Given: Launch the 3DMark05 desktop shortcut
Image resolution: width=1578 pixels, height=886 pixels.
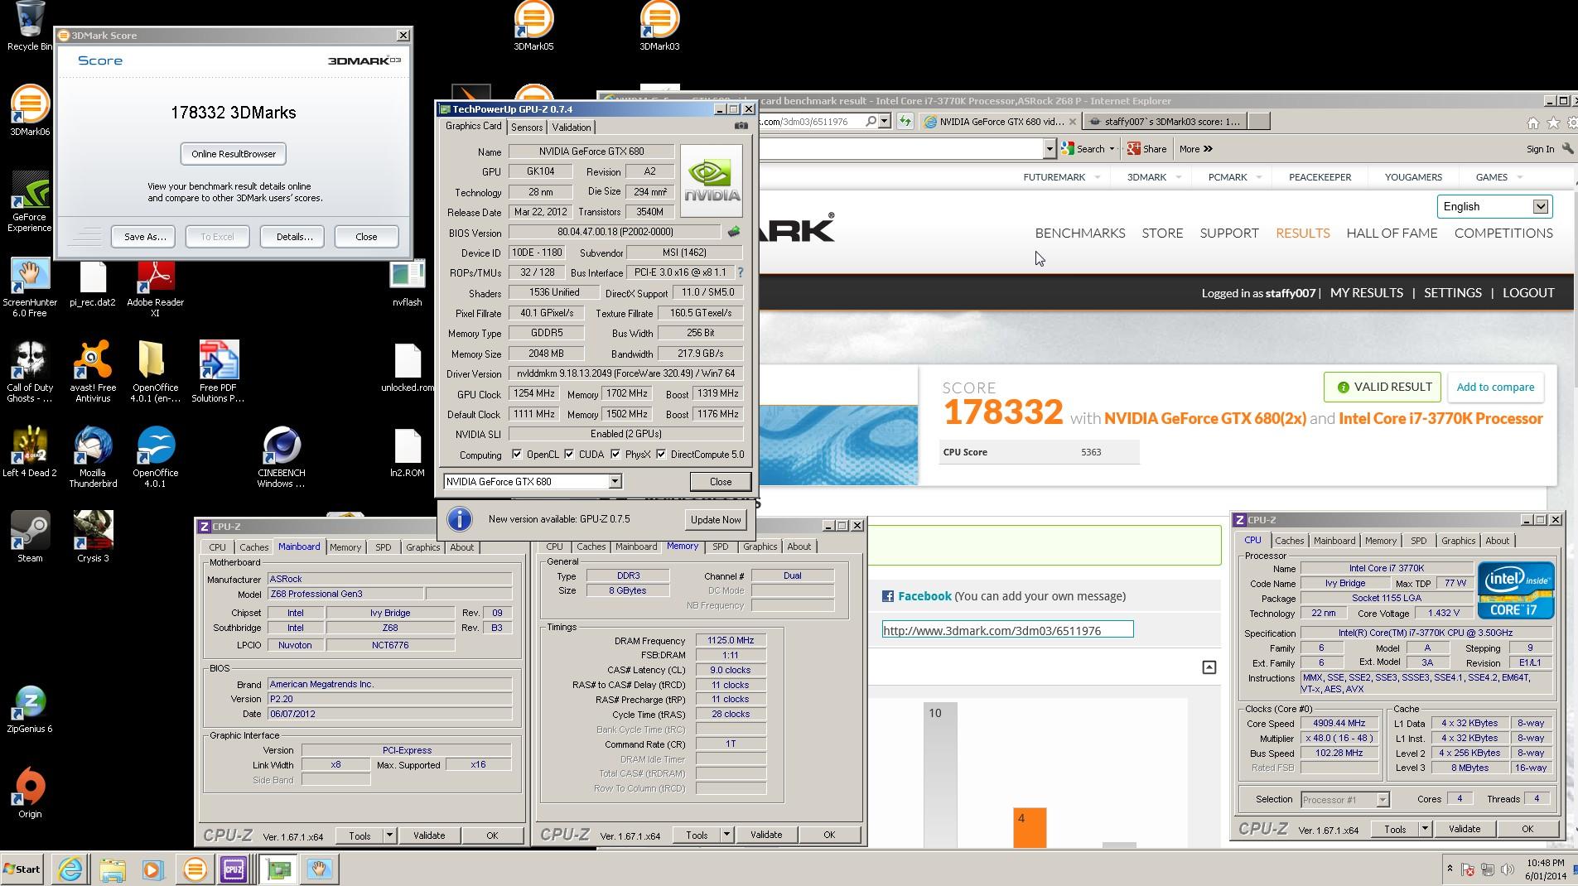Looking at the screenshot, I should tap(533, 26).
